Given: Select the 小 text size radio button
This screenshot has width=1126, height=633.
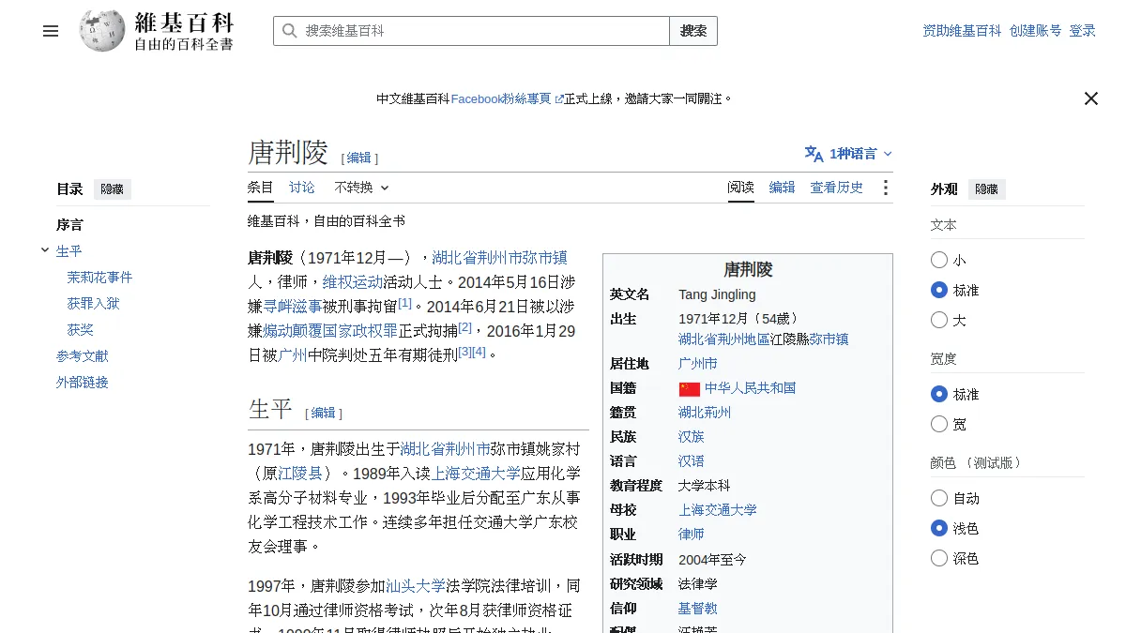Looking at the screenshot, I should [939, 260].
